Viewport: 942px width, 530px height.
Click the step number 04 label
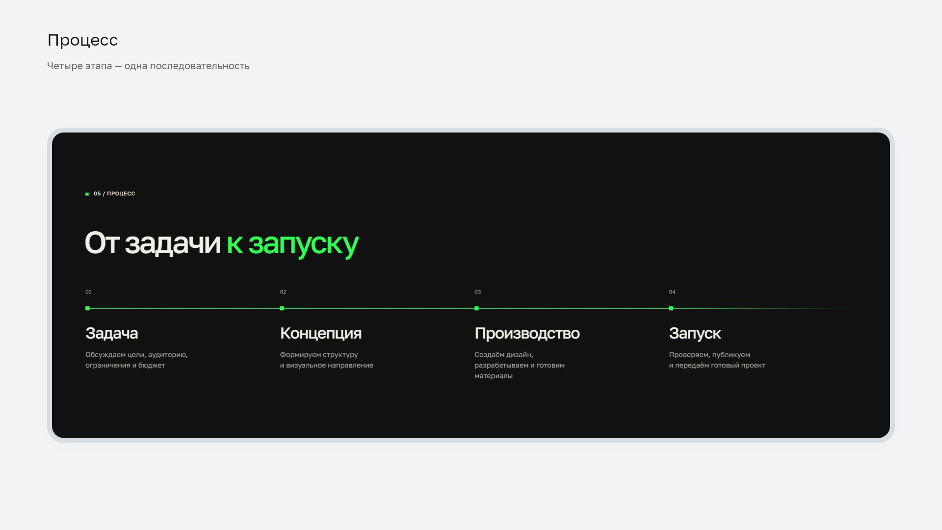click(x=672, y=292)
